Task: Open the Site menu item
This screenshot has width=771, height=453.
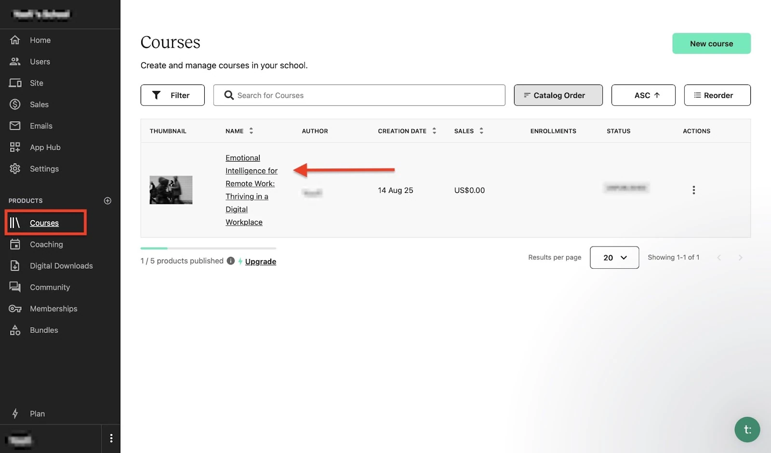Action: [x=37, y=83]
